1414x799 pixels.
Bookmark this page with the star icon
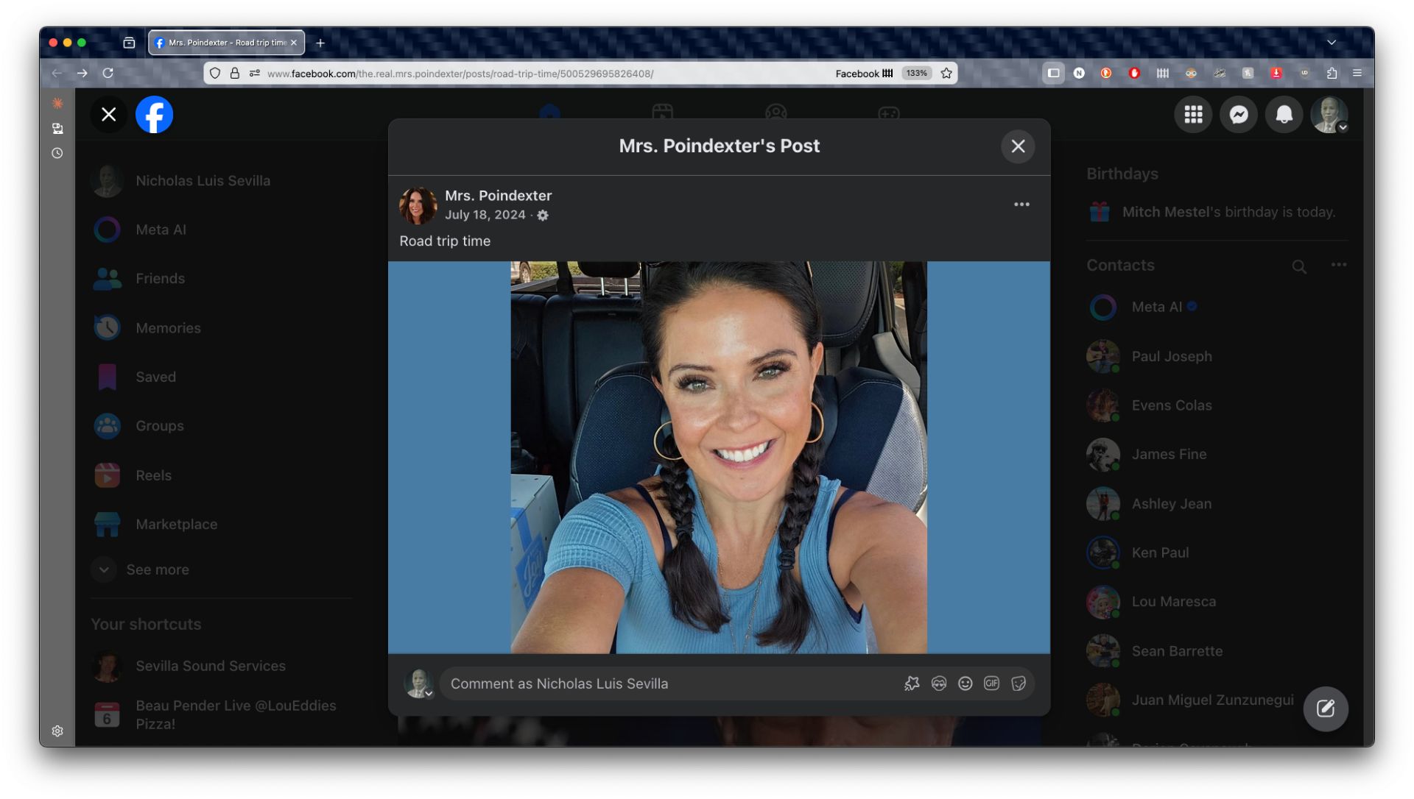(946, 73)
